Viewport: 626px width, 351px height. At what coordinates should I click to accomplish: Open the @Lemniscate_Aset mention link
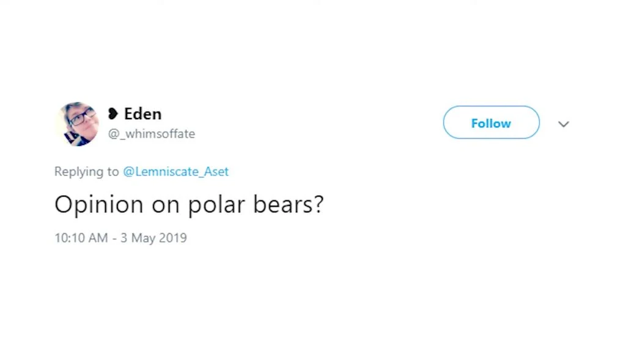(175, 172)
